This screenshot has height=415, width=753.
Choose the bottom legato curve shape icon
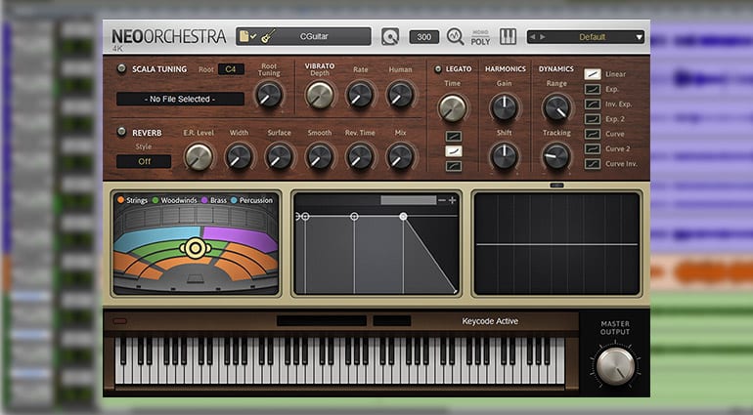(x=454, y=166)
